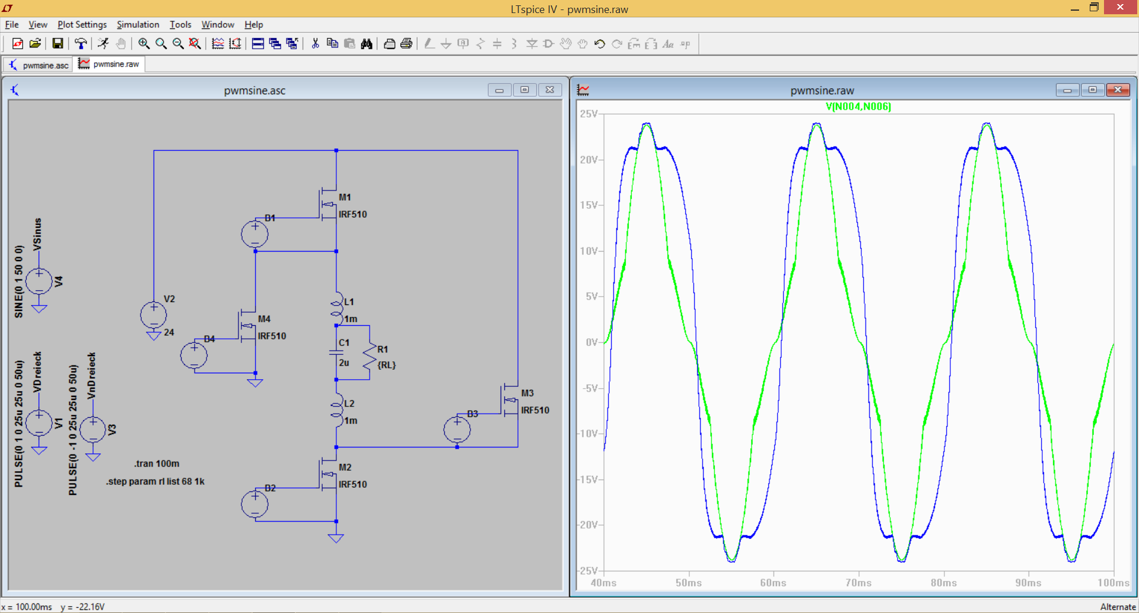This screenshot has height=613, width=1139.
Task: Click the Open file folder icon
Action: pos(35,43)
